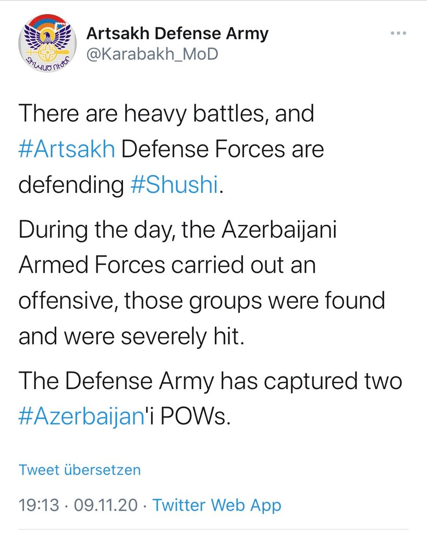Click the "During the day, the Azerbaijani" line
Screen dimensions: 427x534
(x=178, y=230)
